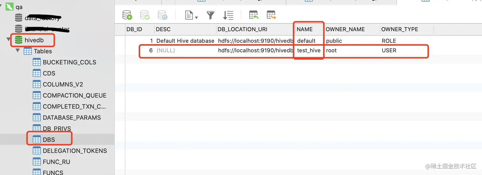The width and height of the screenshot is (482, 175).
Task: Select the FUNCS table
Action: tap(53, 172)
